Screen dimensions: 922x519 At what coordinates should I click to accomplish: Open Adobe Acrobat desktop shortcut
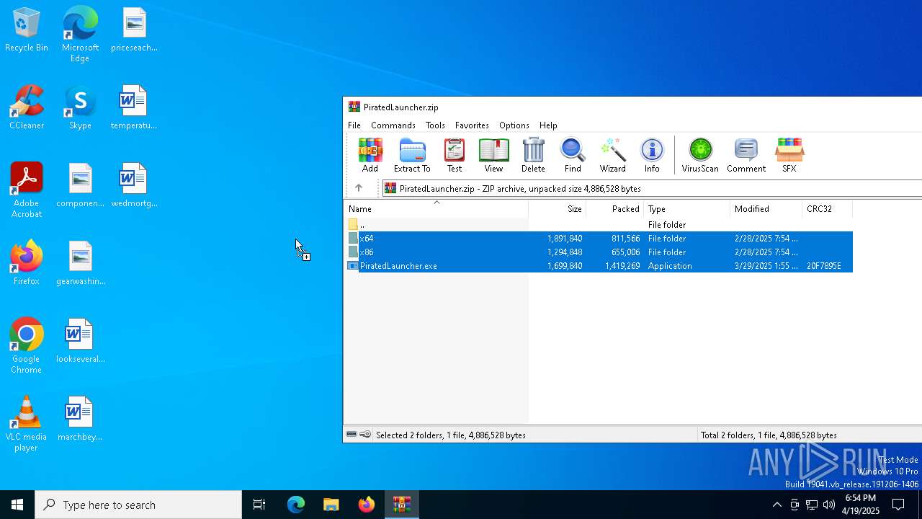click(27, 190)
